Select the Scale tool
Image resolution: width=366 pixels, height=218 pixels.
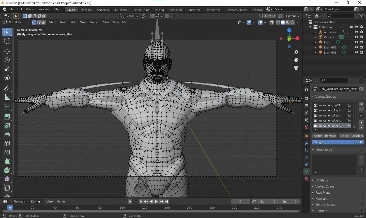tap(7, 69)
